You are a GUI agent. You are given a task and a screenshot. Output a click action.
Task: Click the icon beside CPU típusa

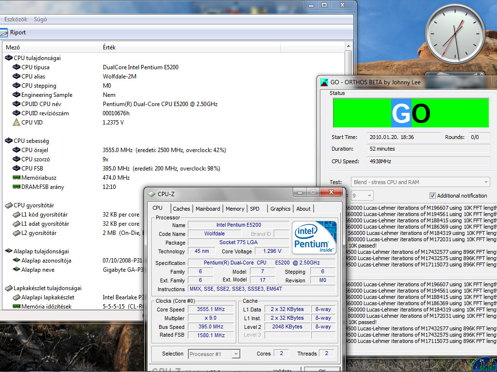coord(17,67)
